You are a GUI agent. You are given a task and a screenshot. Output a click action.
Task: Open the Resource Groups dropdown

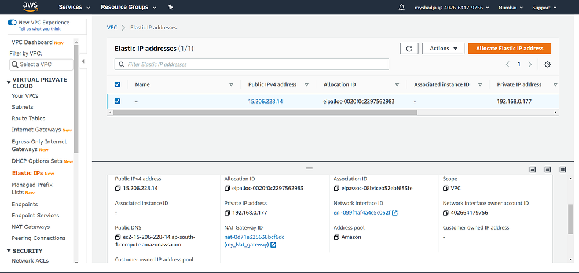tap(129, 7)
